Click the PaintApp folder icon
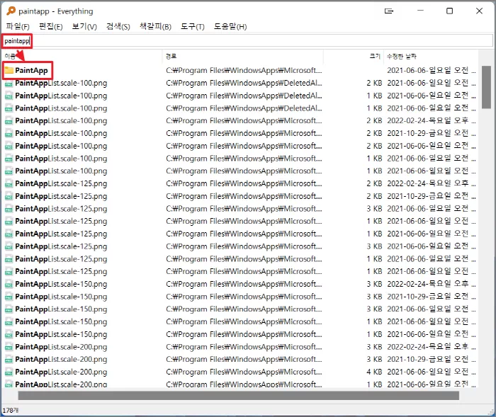Screen dimensions: 496x417 (9, 70)
